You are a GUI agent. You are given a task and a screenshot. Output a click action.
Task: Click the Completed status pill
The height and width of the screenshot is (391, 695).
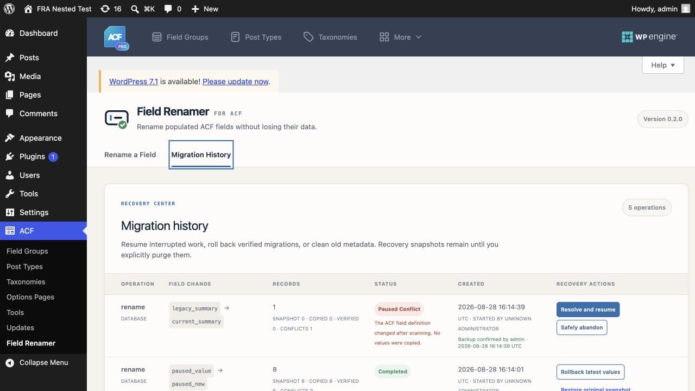393,371
